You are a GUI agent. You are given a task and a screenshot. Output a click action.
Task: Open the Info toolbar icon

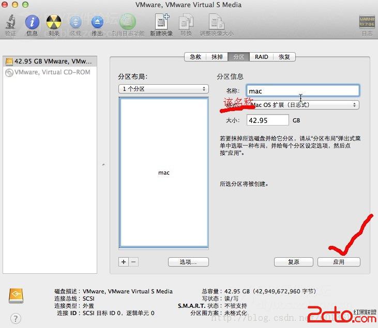pos(32,22)
